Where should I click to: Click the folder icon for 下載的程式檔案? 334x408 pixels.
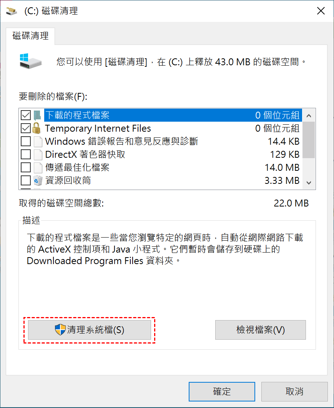(37, 115)
